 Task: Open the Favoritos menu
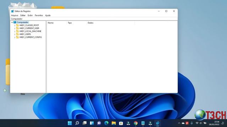[x=39, y=16]
